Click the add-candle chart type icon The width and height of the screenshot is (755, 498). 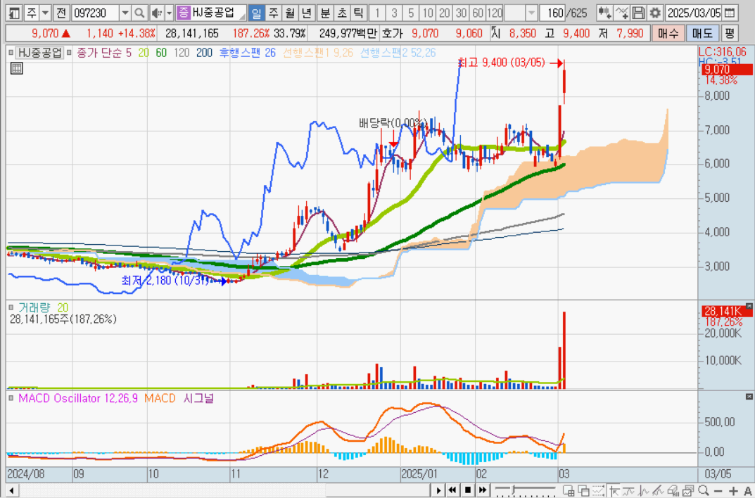click(604, 13)
